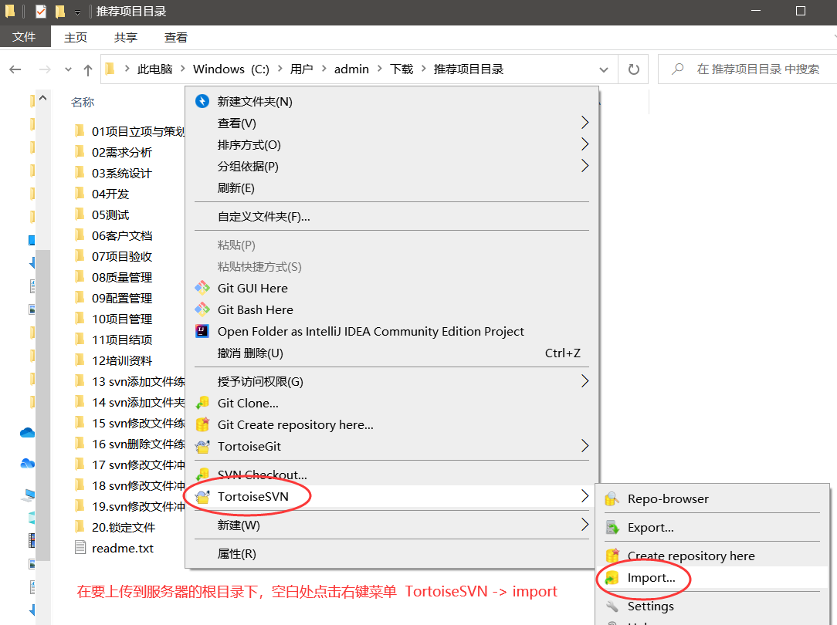837x625 pixels.
Task: Click the folder icon of 04开发
Action: click(80, 193)
